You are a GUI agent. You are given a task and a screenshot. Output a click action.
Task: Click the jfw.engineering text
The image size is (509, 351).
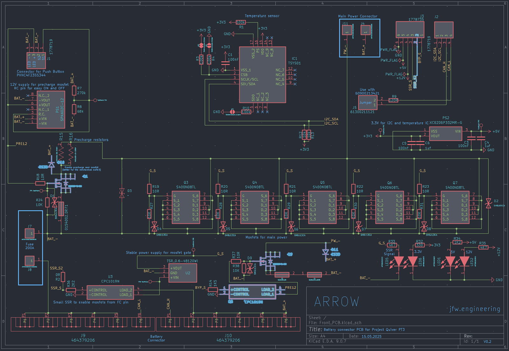(475, 309)
